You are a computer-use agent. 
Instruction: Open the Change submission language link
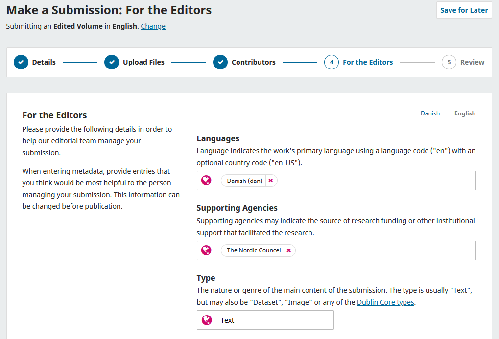point(153,26)
